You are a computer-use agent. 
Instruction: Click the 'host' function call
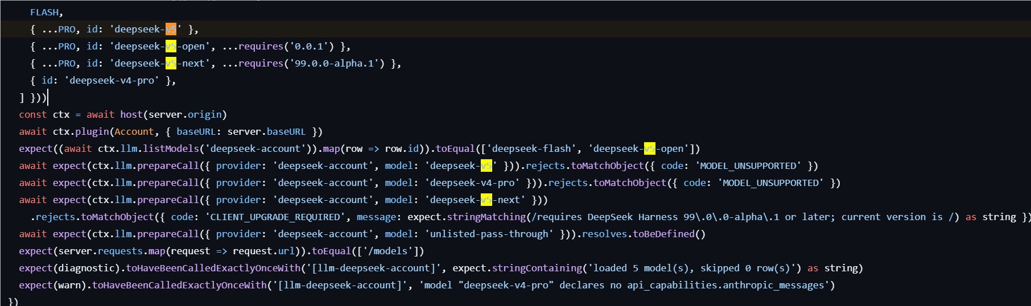(131, 115)
